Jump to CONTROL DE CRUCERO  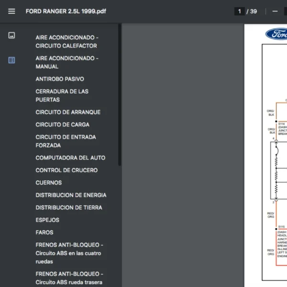(66, 170)
